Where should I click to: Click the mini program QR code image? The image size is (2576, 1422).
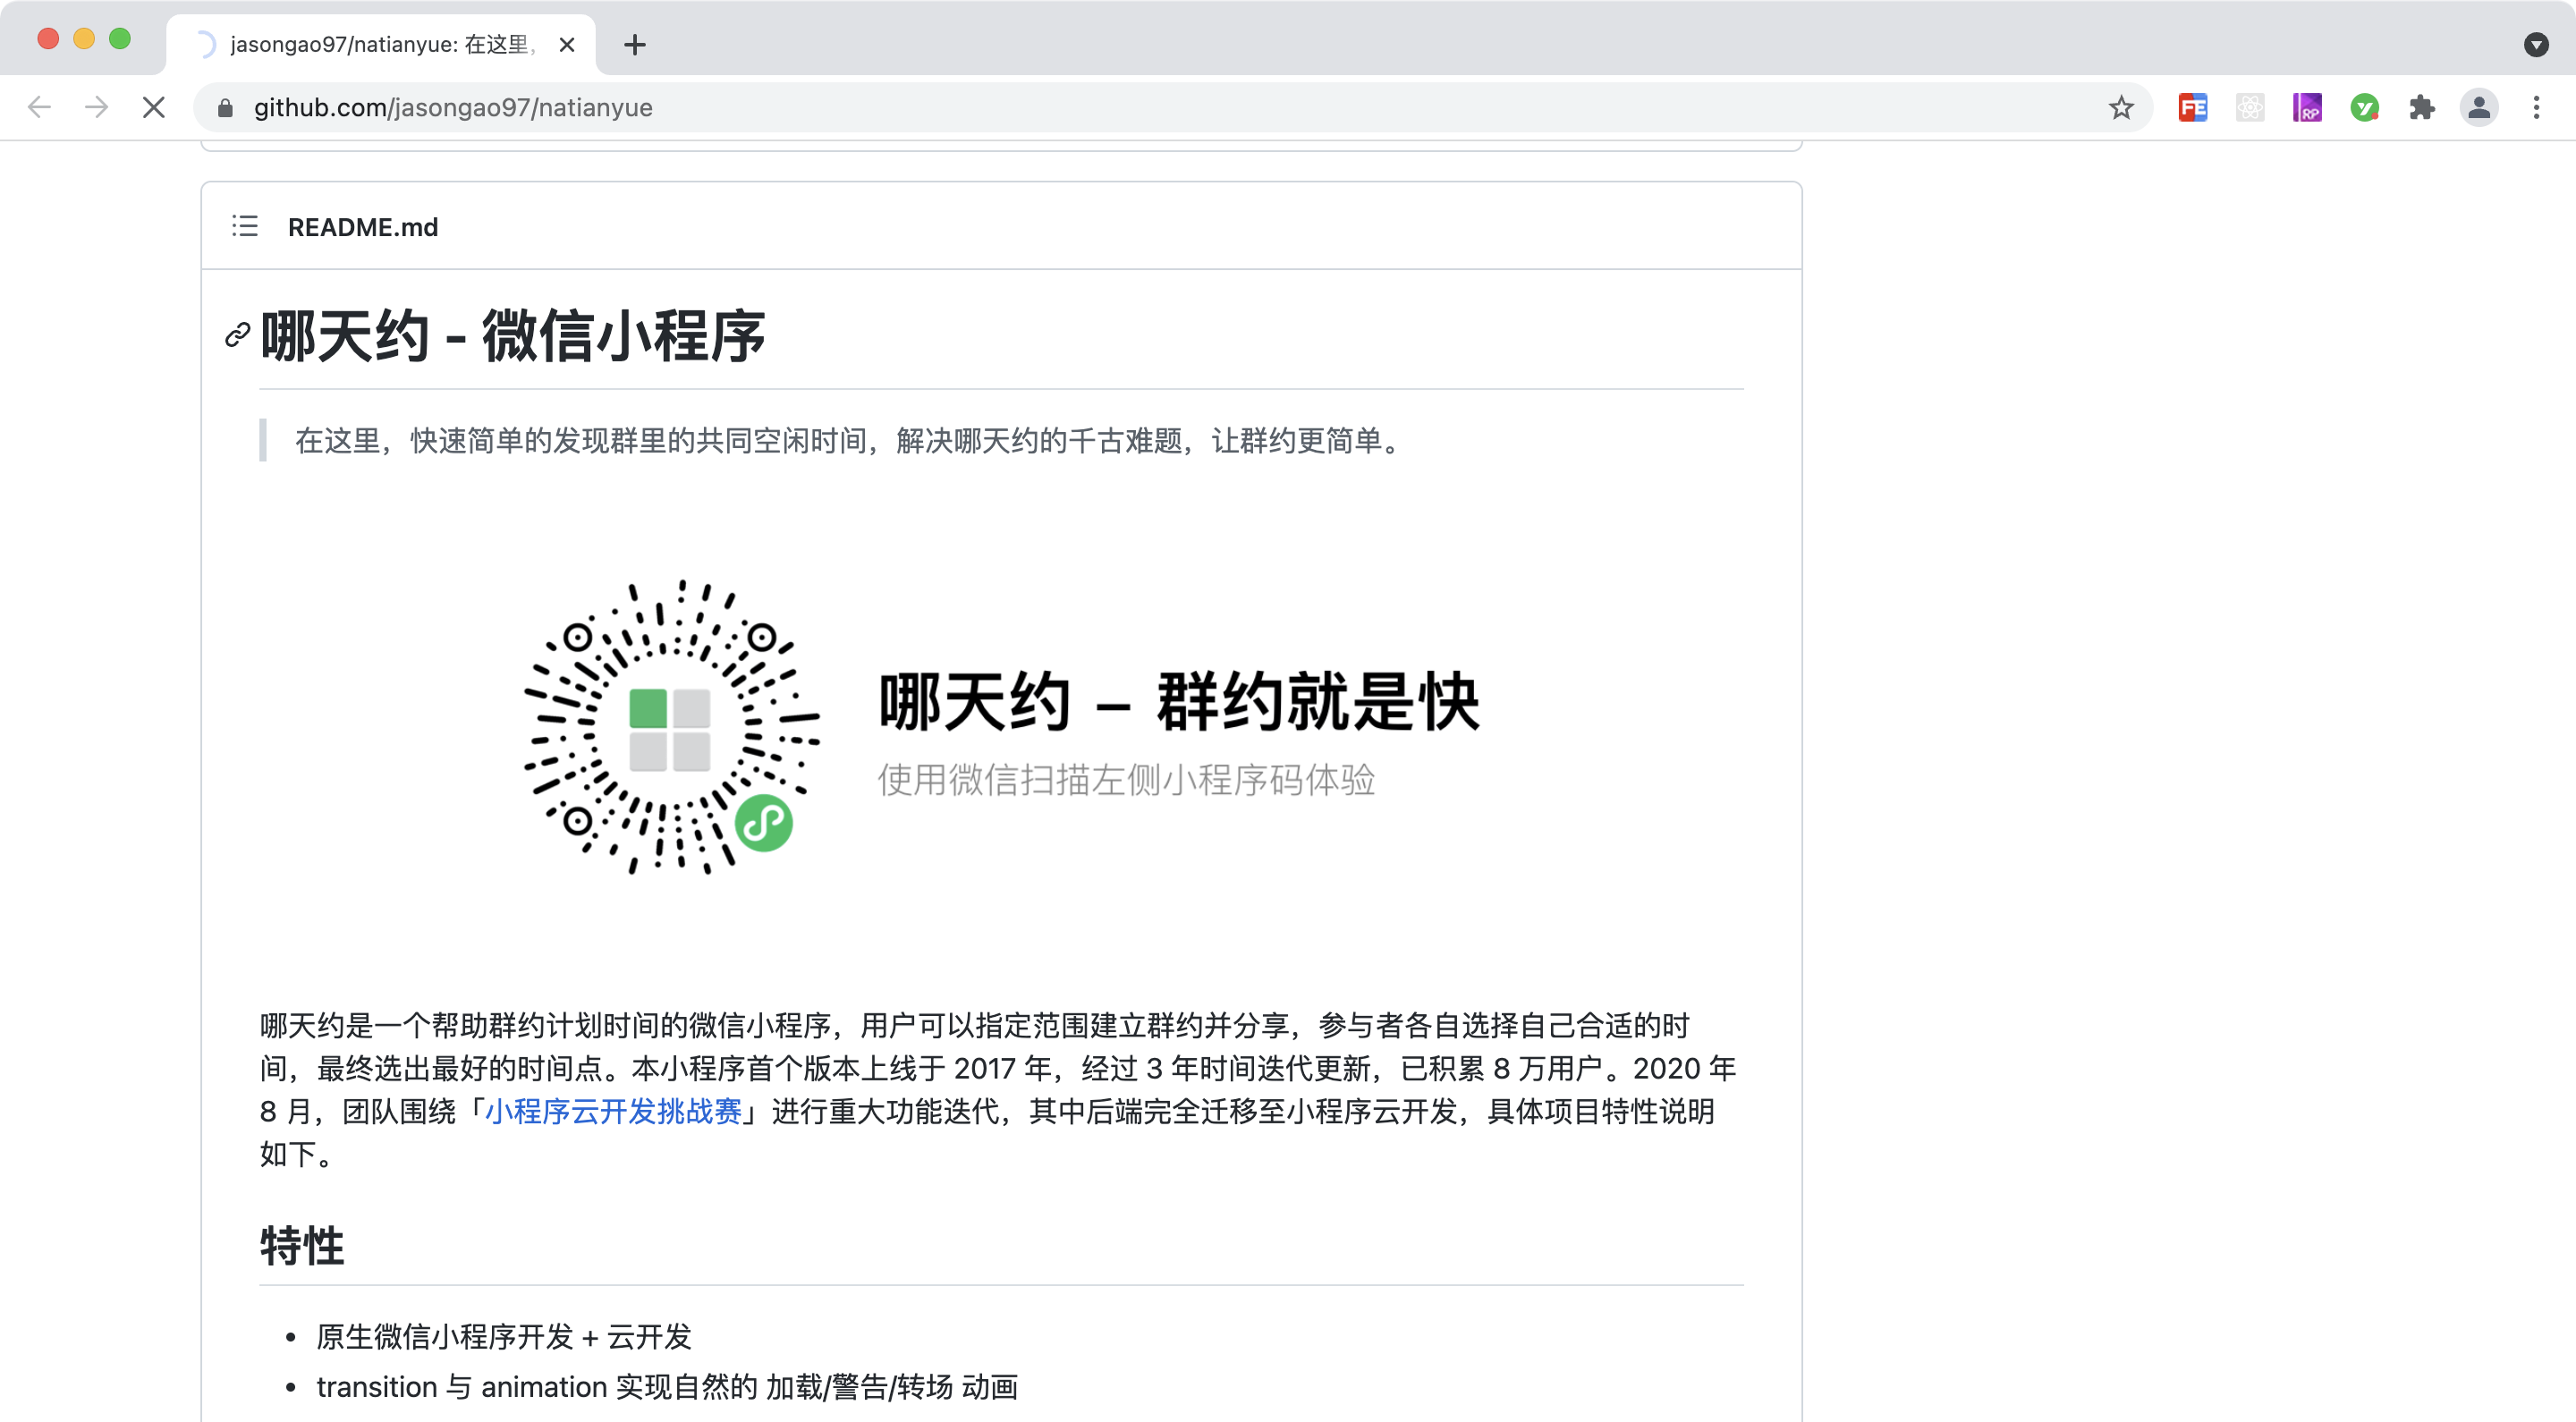click(x=671, y=726)
